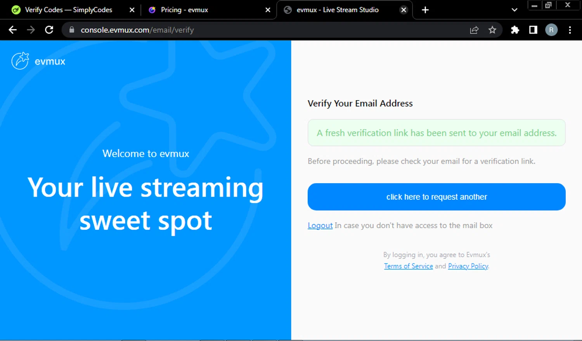
Task: Click the 'Verify Your Email Address' heading
Action: click(x=360, y=103)
